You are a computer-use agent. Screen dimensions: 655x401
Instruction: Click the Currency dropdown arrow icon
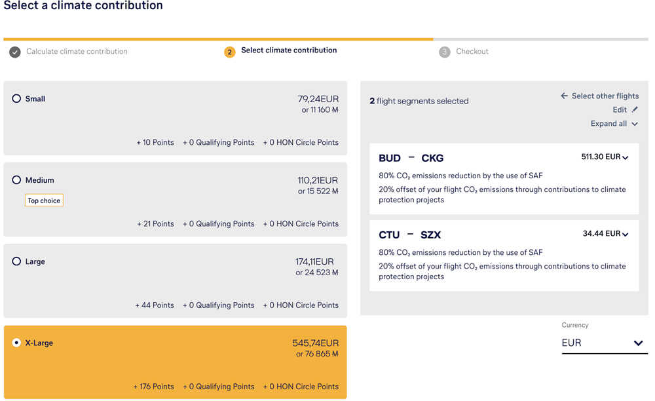638,343
